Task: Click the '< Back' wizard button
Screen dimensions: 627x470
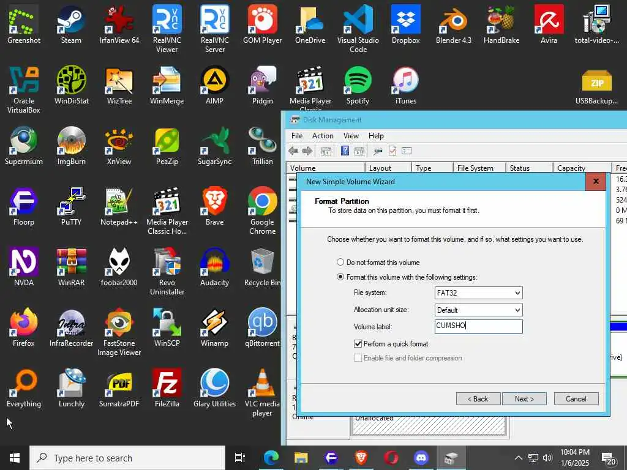Action: pos(478,399)
